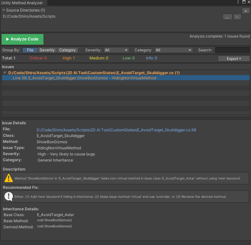Click the Info: 0 count

[x=152, y=58]
